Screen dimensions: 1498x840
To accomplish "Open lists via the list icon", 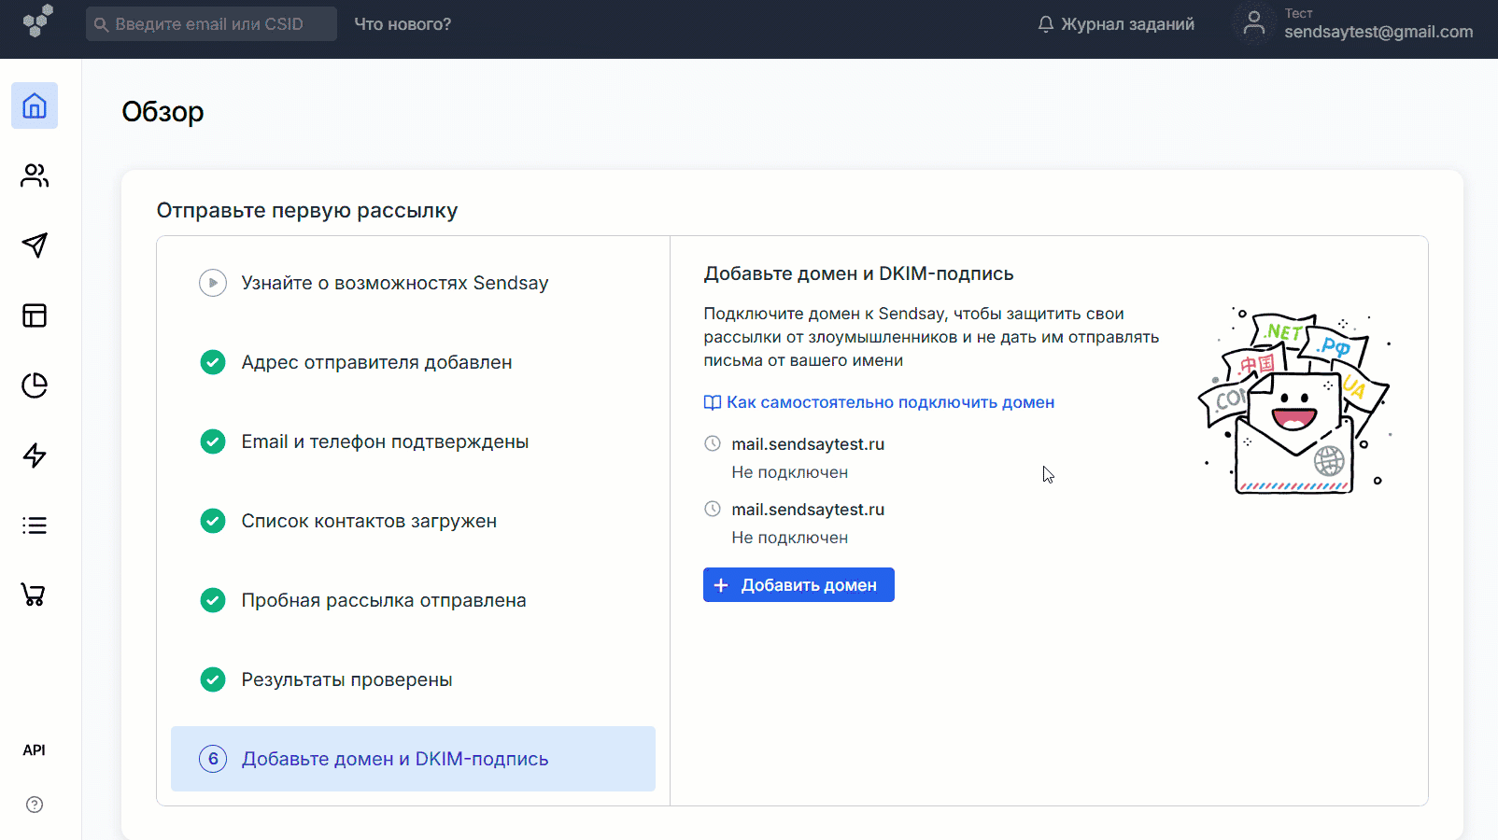I will pyautogui.click(x=35, y=525).
